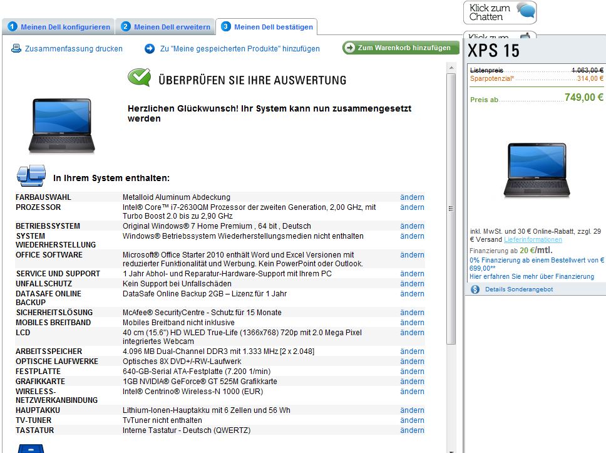Click the blue arrow icon for saved products
This screenshot has width=606, height=453.
coord(150,48)
